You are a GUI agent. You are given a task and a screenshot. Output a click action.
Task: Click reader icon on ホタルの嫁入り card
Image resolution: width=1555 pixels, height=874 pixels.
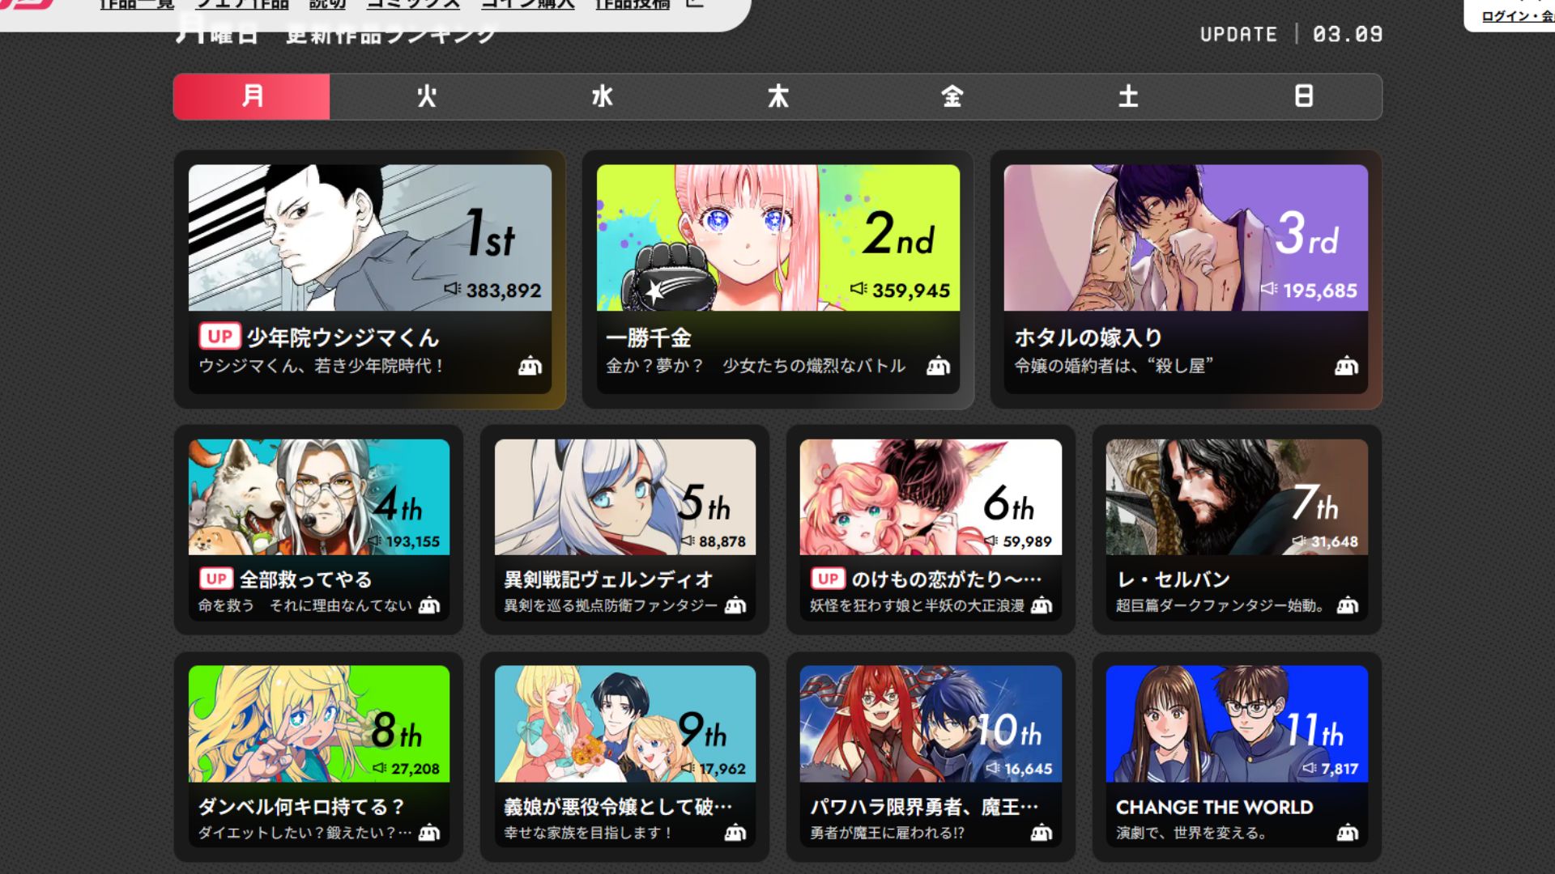(1346, 366)
